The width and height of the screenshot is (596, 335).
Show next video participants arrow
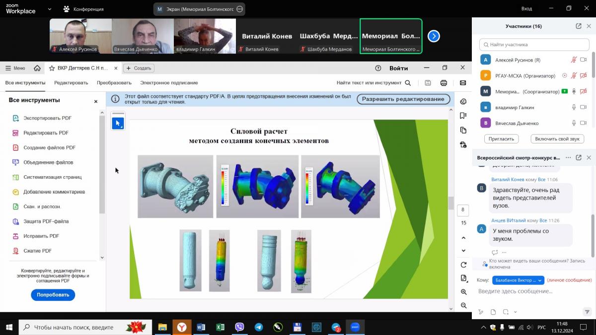434,36
